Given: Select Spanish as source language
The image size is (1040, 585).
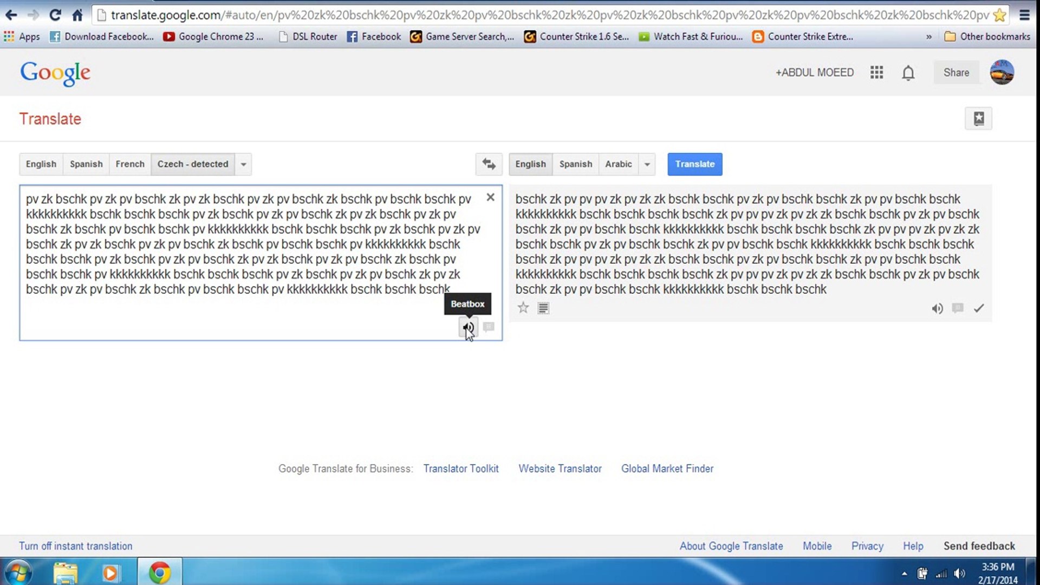Looking at the screenshot, I should pos(86,164).
